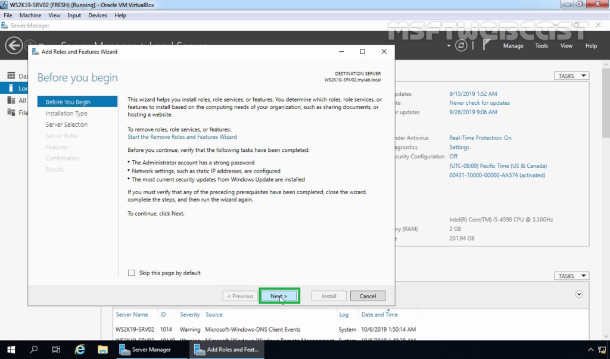
Task: Select the Dashboard icon in the sidebar
Action: click(x=11, y=76)
